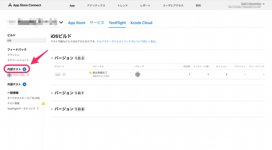
Task: Expand the second バージョン section
Action: (x=52, y=93)
